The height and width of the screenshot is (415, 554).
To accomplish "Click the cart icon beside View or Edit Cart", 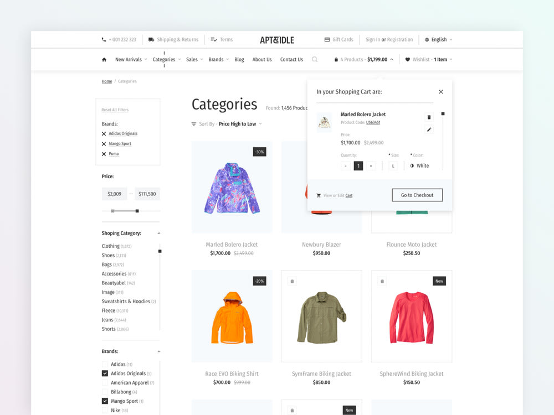I will tap(319, 195).
